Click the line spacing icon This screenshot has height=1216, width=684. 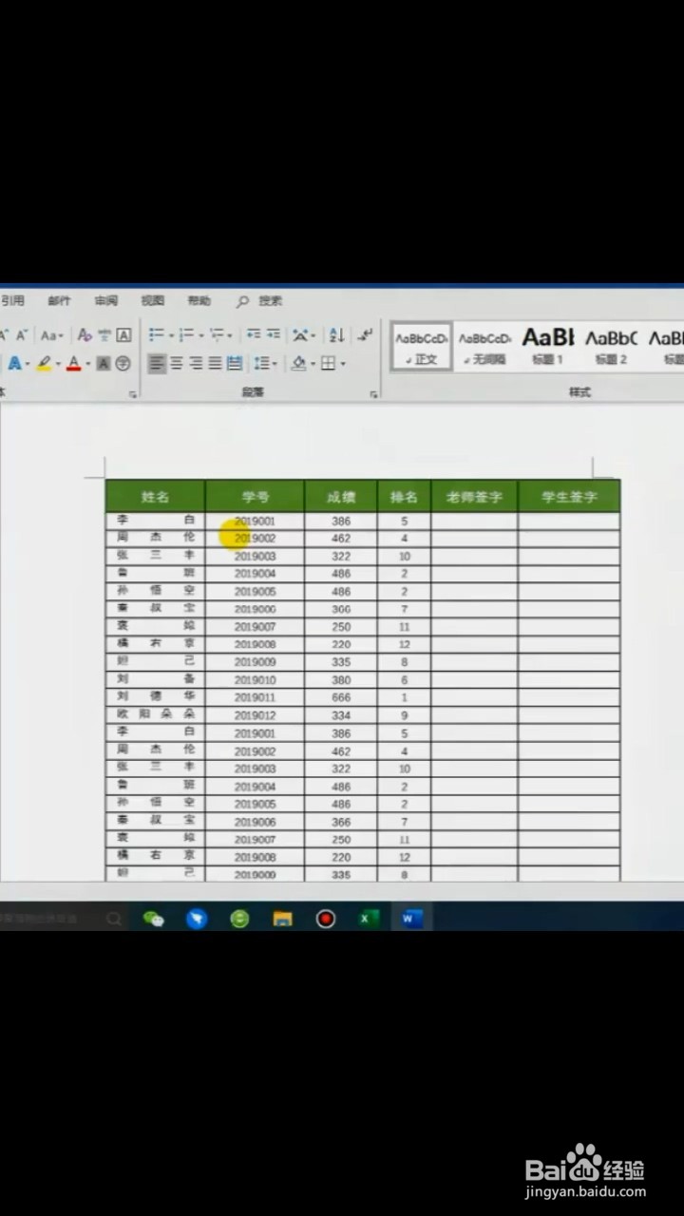coord(261,363)
